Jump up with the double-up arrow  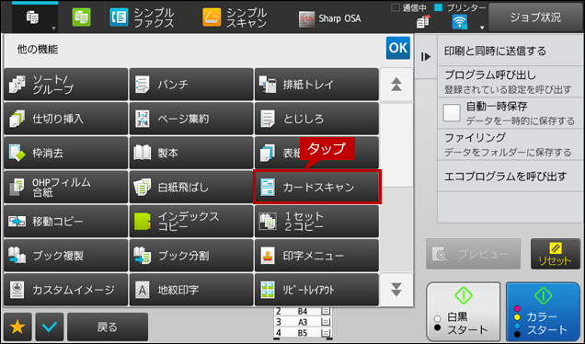tap(396, 85)
